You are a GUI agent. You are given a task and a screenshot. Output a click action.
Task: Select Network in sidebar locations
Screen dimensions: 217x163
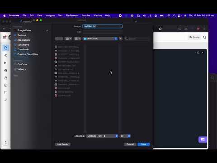pos(22,69)
